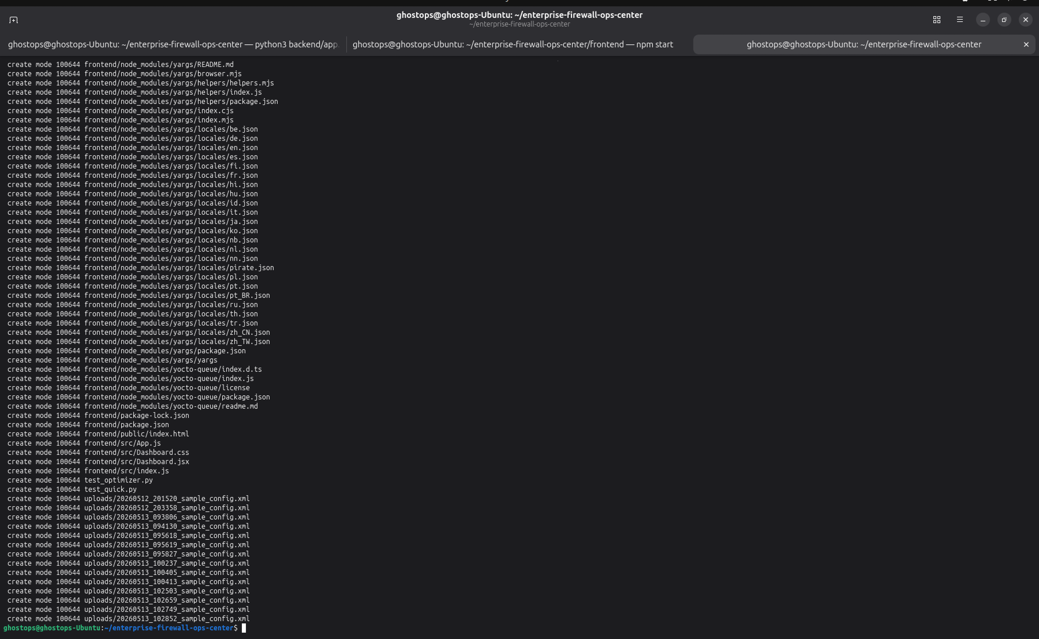This screenshot has height=639, width=1039.
Task: Click line test_optimizer.py
Action: pos(80,481)
